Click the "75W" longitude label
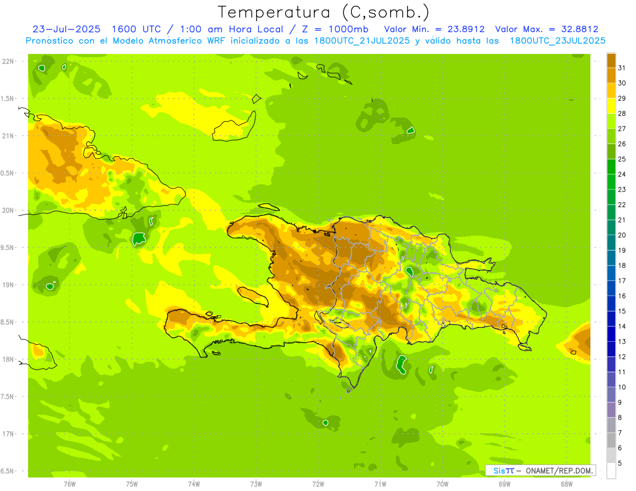 (x=132, y=484)
